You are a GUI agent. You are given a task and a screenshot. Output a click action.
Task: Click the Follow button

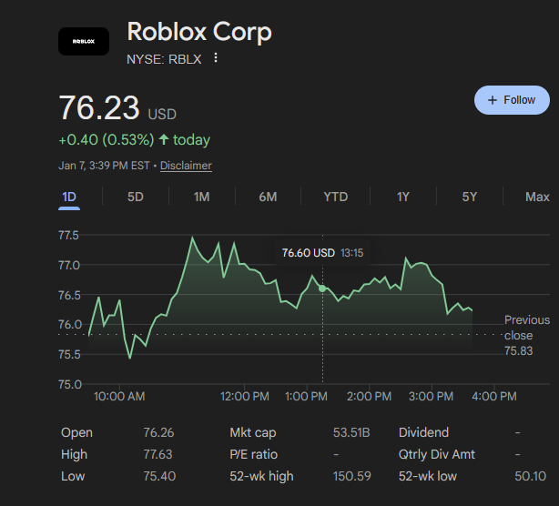point(512,100)
